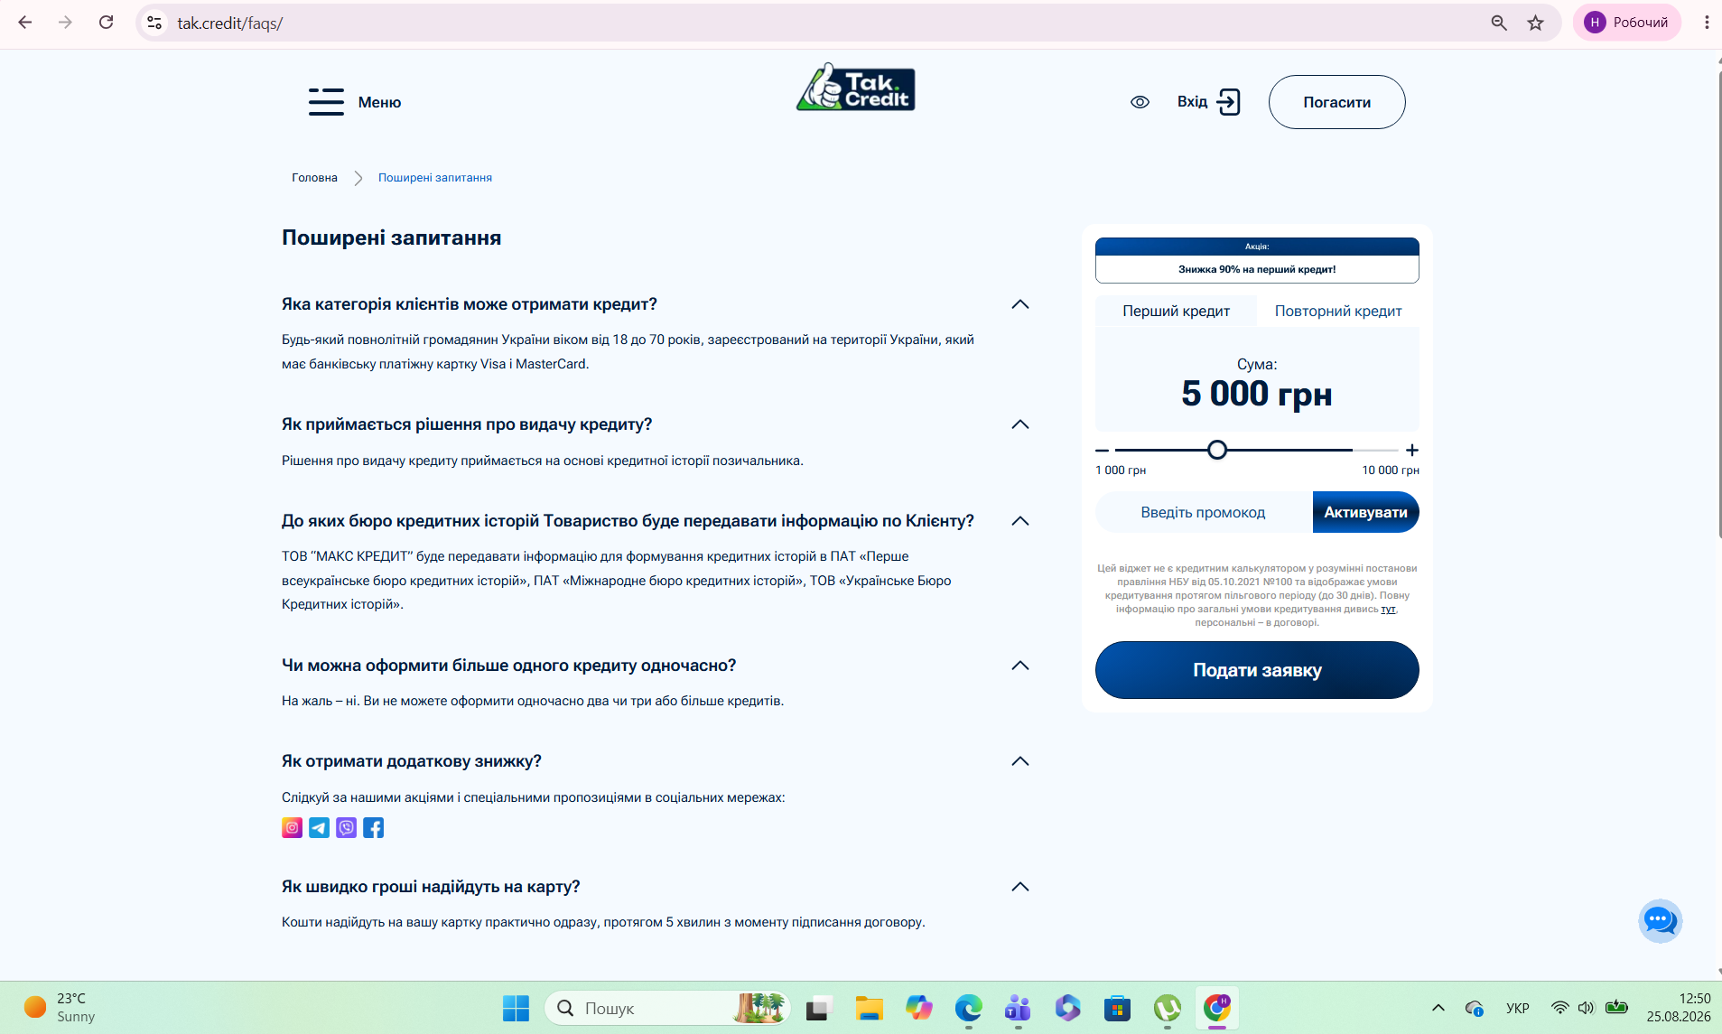
Task: Go to Головна breadcrumb link
Action: coord(314,178)
